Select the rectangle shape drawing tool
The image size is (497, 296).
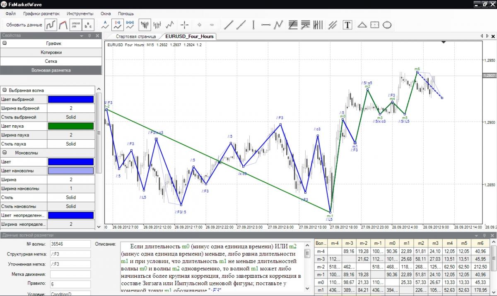(x=374, y=25)
